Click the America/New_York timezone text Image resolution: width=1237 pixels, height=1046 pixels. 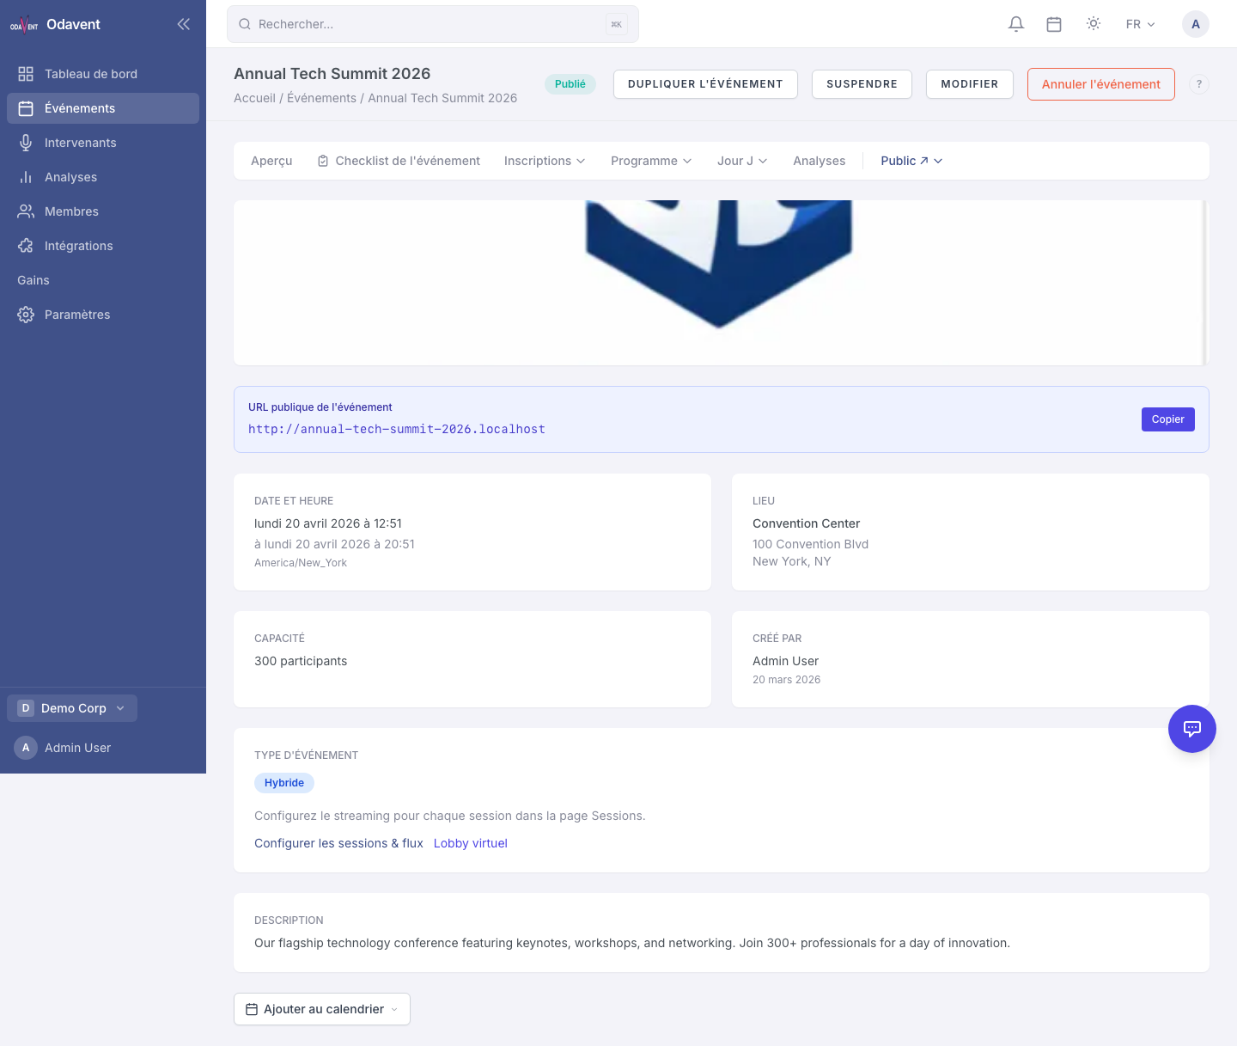(301, 563)
